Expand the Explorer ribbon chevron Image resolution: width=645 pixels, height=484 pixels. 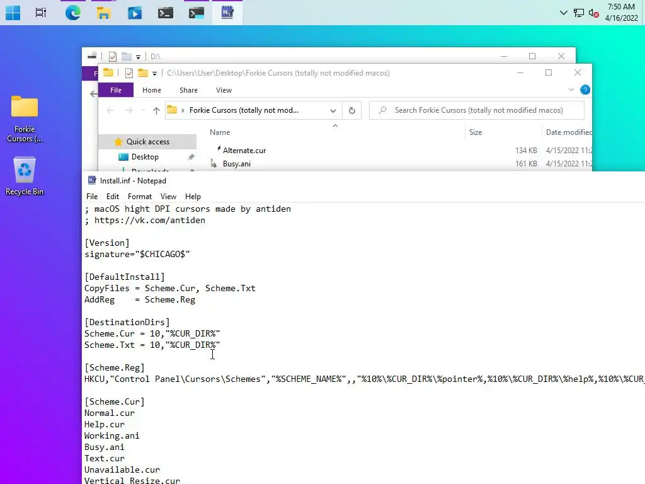(x=571, y=89)
